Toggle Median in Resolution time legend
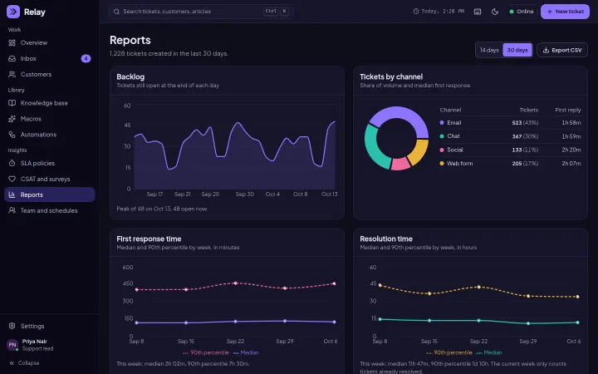This screenshot has width=598, height=374. pyautogui.click(x=489, y=352)
